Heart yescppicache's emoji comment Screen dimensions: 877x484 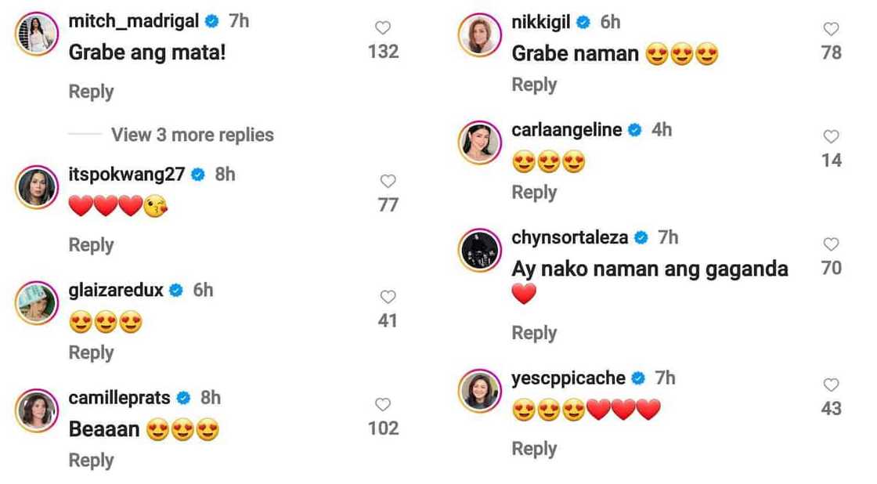click(x=831, y=385)
